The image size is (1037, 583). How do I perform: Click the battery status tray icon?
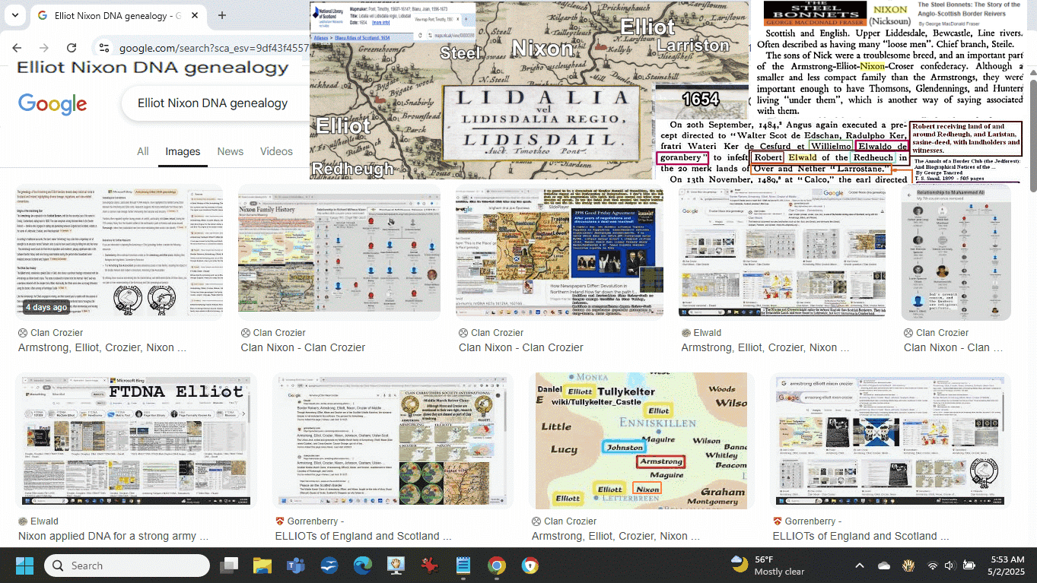pyautogui.click(x=969, y=566)
